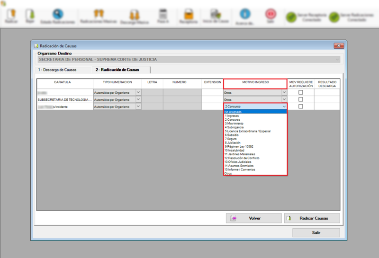Click the Radicación de Causas title icon

coord(36,46)
